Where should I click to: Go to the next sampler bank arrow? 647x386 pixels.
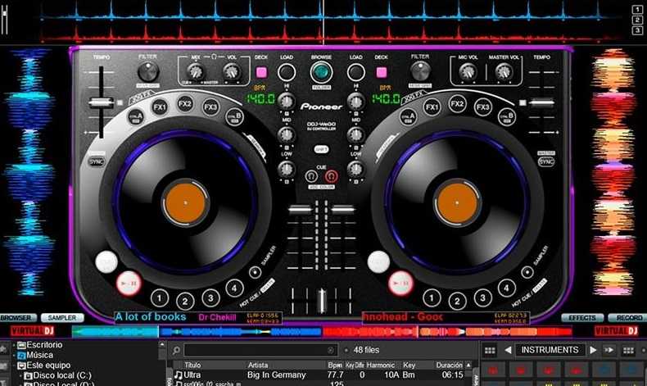coord(593,350)
